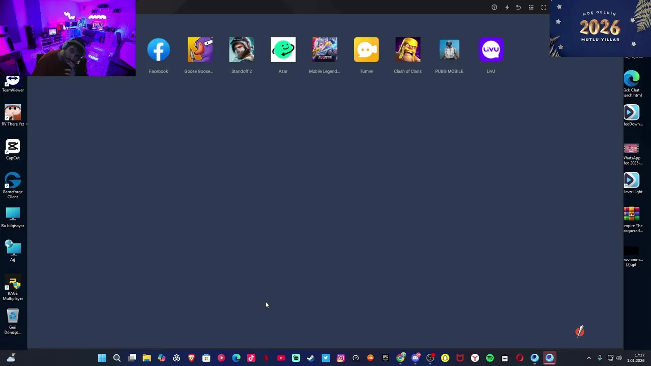The height and width of the screenshot is (366, 651).
Task: Open File Explorer from taskbar
Action: [146, 358]
